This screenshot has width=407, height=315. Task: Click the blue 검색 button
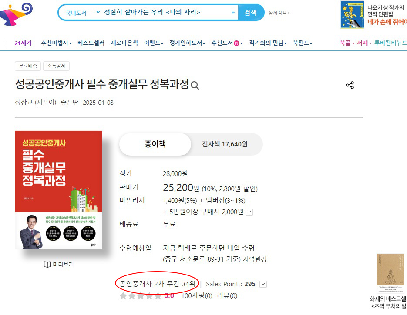pos(251,13)
